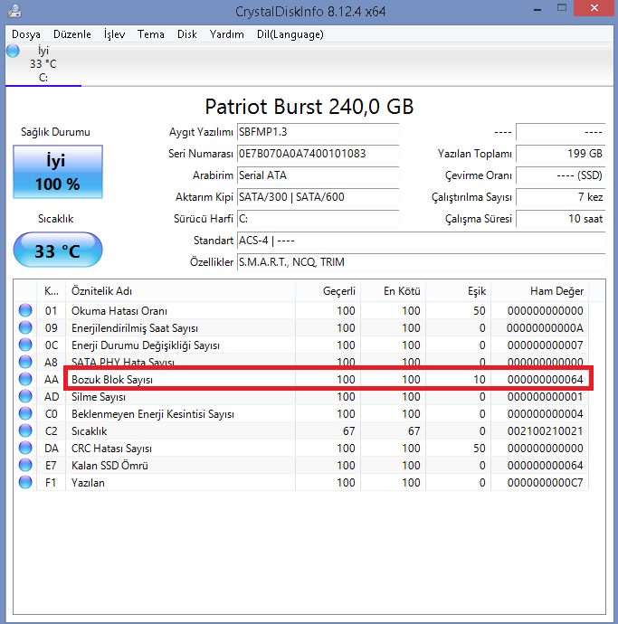Maximize the CrystalDiskInfo window
This screenshot has width=618, height=624.
coord(562,7)
